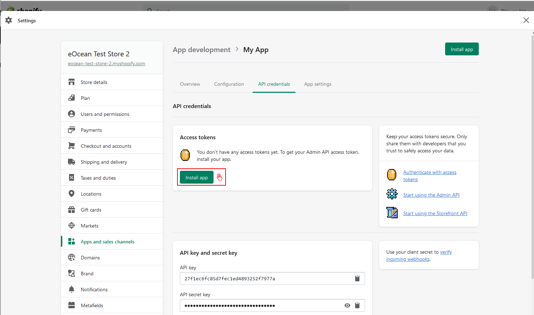Click the Notifications bell icon
The width and height of the screenshot is (534, 315).
coord(72,289)
